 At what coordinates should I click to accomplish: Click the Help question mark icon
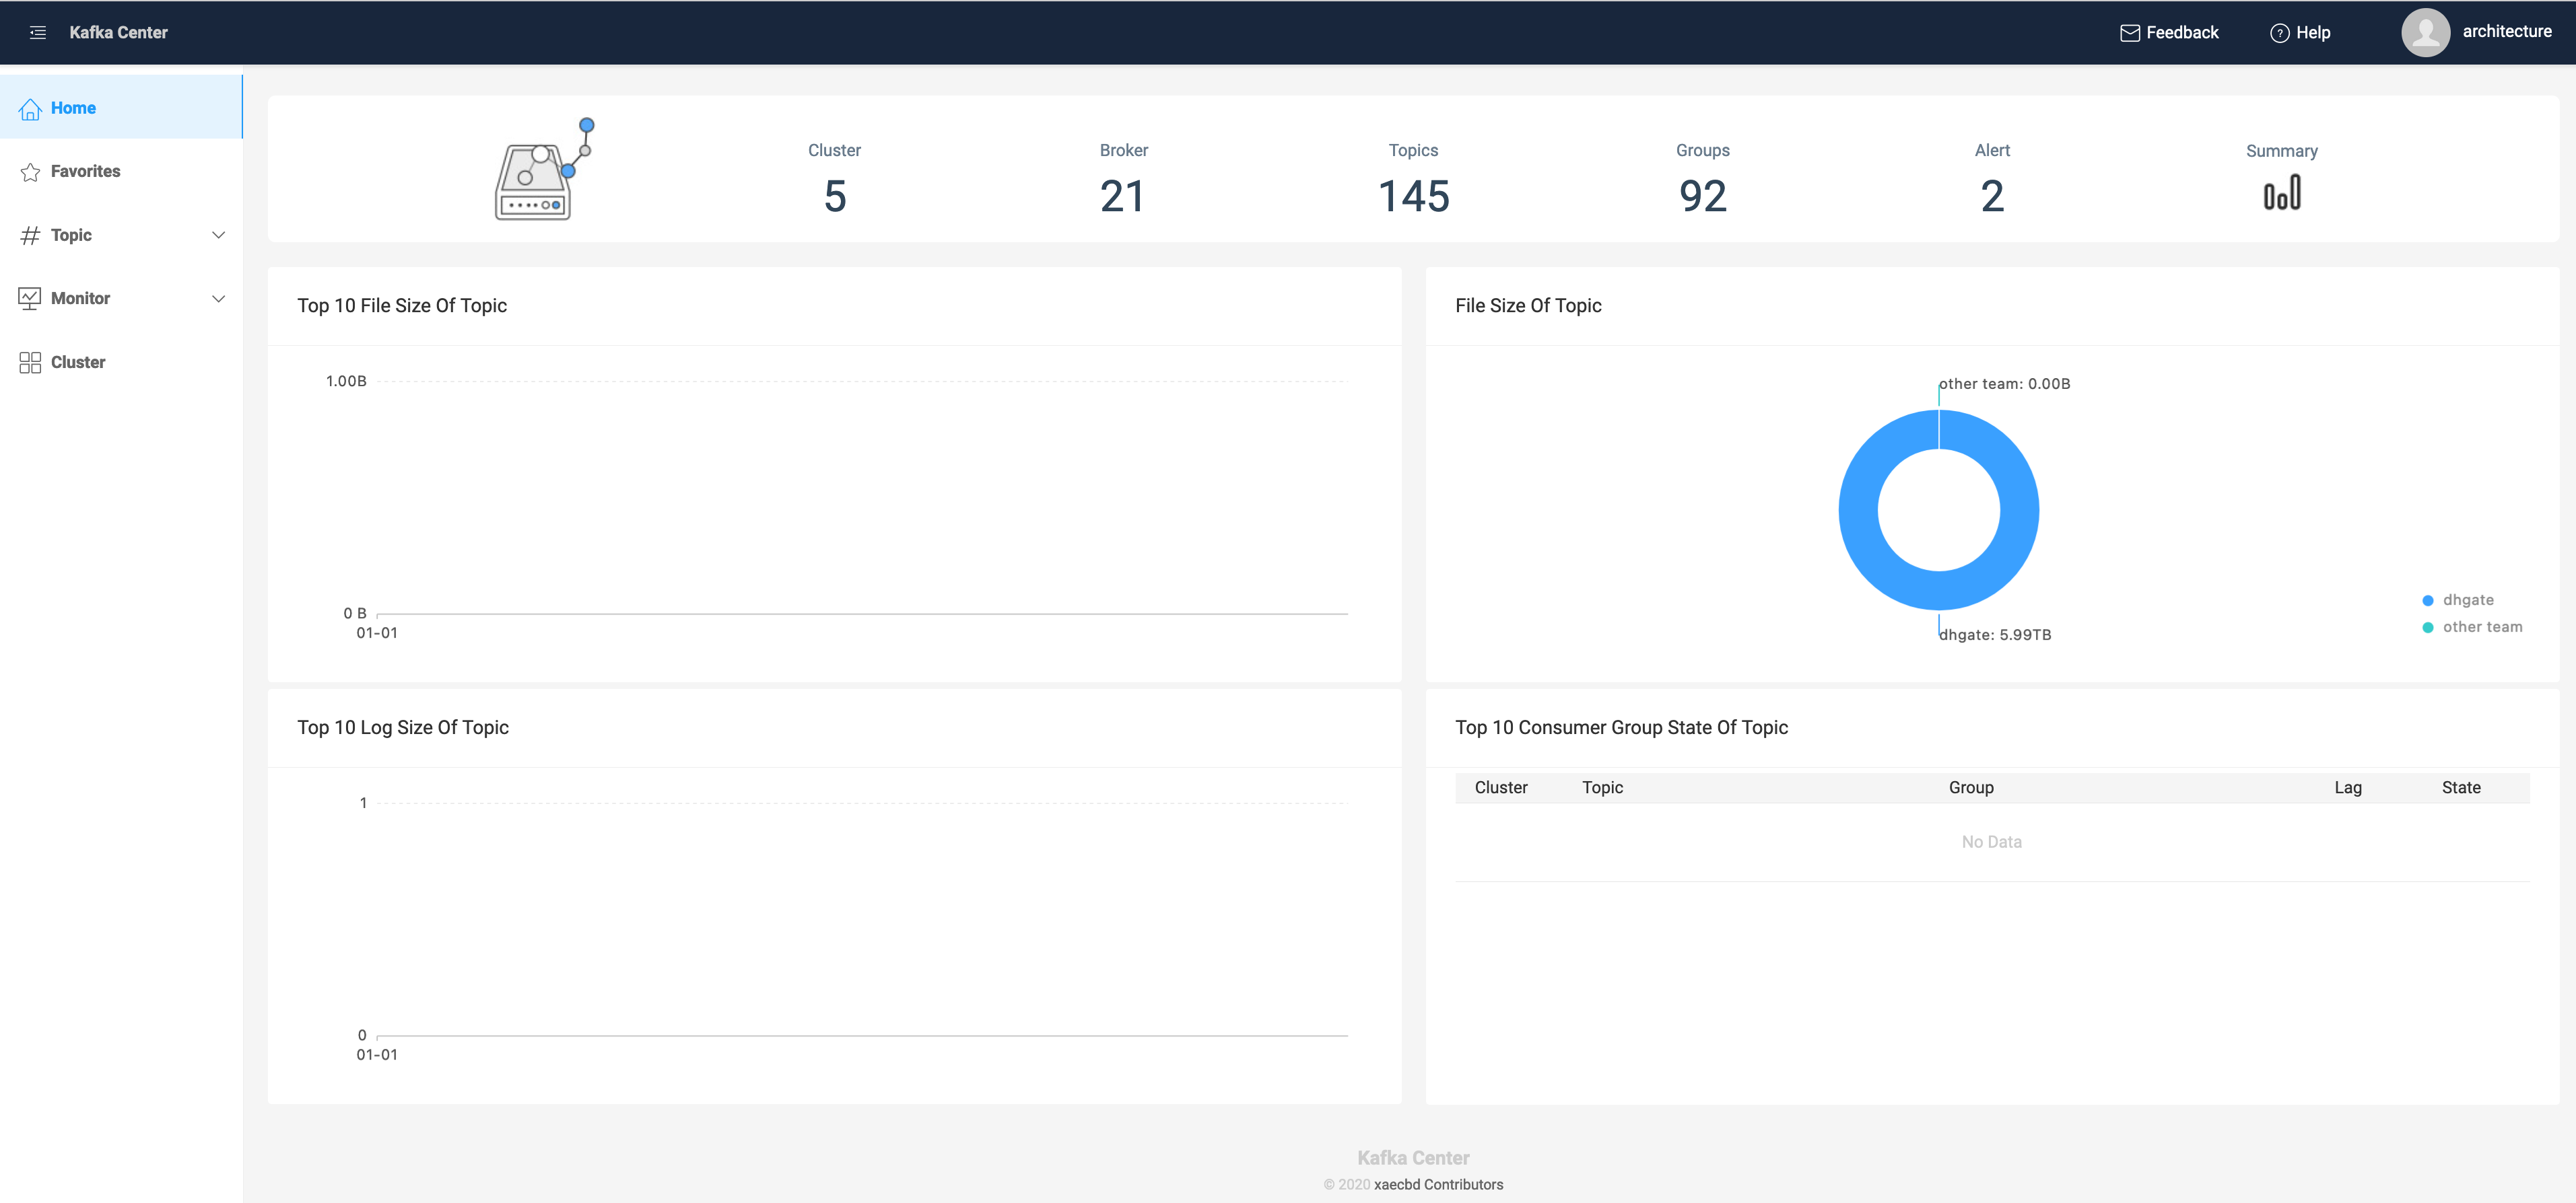click(2279, 33)
